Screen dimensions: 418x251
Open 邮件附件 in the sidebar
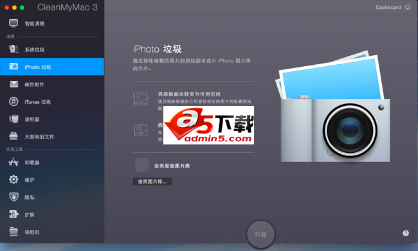click(x=52, y=84)
